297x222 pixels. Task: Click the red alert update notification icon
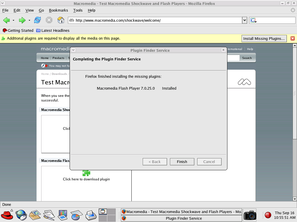(268, 215)
